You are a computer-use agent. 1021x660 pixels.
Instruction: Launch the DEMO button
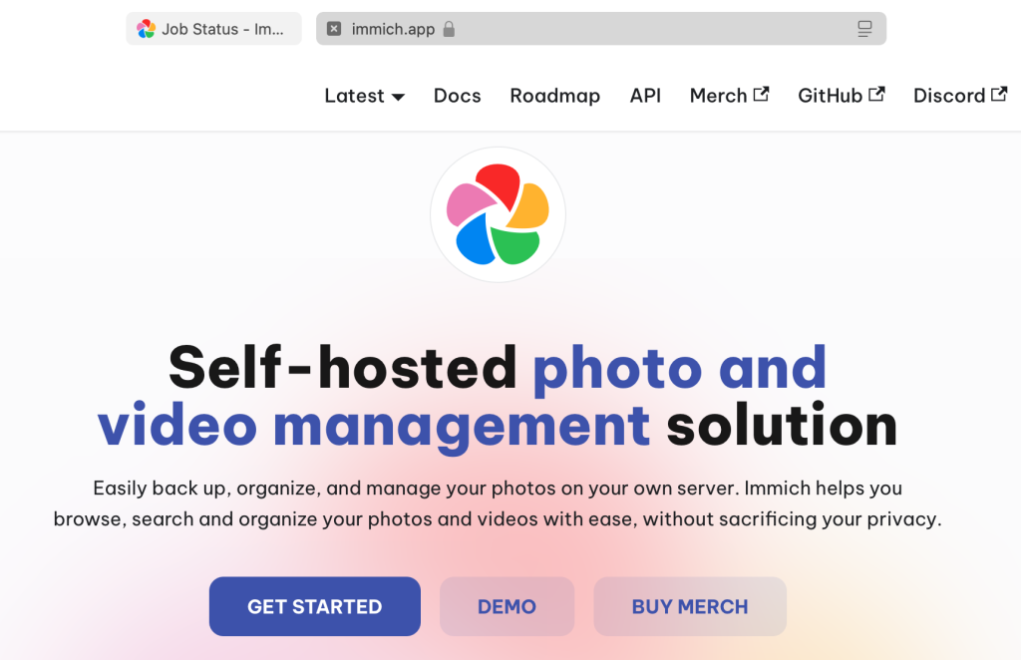pos(507,606)
